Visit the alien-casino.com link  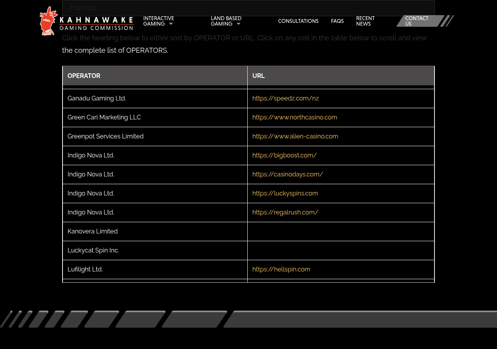[x=295, y=136]
